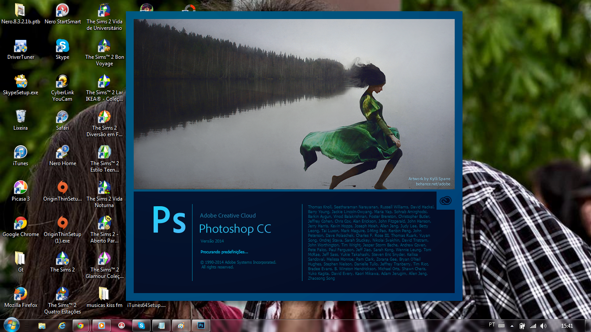Select The Sims 2 Diversão em F... shortcut
The width and height of the screenshot is (591, 332).
pos(104,123)
